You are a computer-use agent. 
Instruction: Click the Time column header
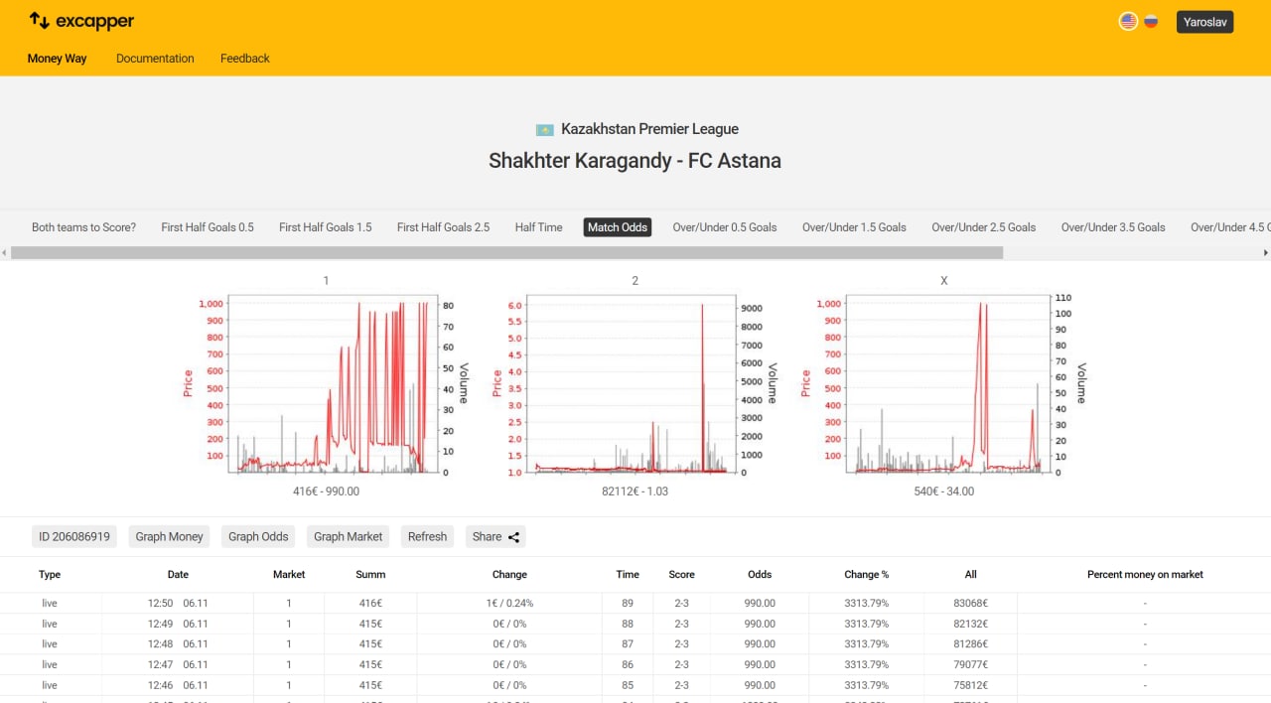tap(628, 575)
